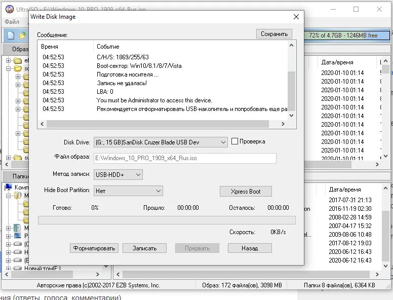Viewport: 393px width, 300px height.
Task: Click the write progress bar
Action: [x=167, y=220]
